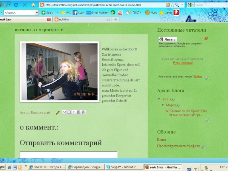Switch to the second мой блог tab
The height and width of the screenshot is (171, 228).
pyautogui.click(x=81, y=19)
